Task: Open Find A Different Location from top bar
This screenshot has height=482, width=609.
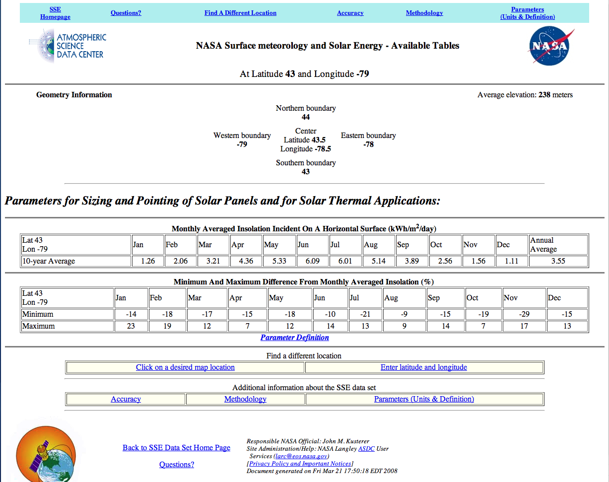Action: pos(240,12)
